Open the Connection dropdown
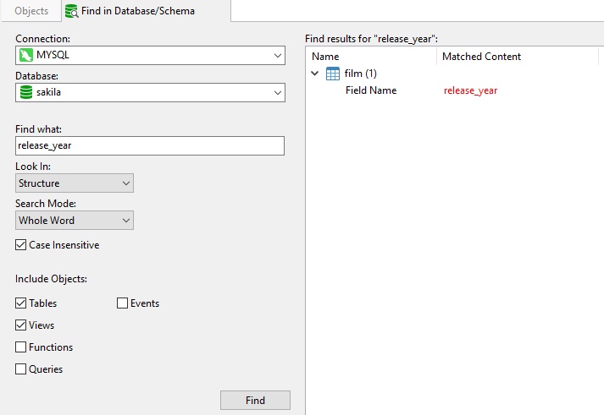 150,55
